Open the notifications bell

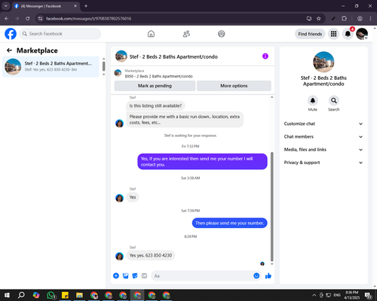click(x=348, y=34)
